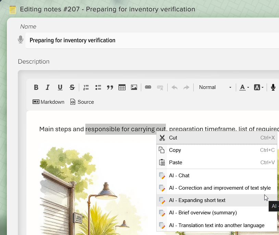
Task: Click the words 'Main steps and'
Action: tap(61, 129)
